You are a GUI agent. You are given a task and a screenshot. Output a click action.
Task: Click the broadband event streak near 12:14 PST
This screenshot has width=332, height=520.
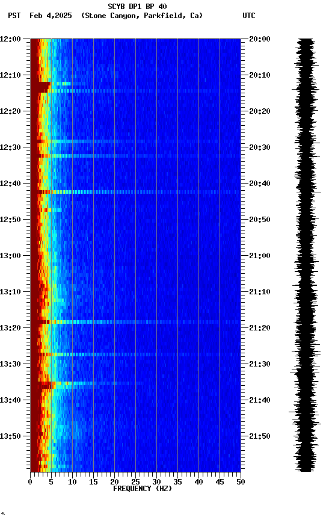(135, 91)
